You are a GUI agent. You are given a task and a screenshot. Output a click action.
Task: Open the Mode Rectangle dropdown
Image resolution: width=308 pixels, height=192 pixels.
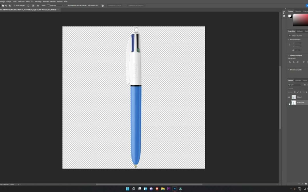[x=56, y=5]
